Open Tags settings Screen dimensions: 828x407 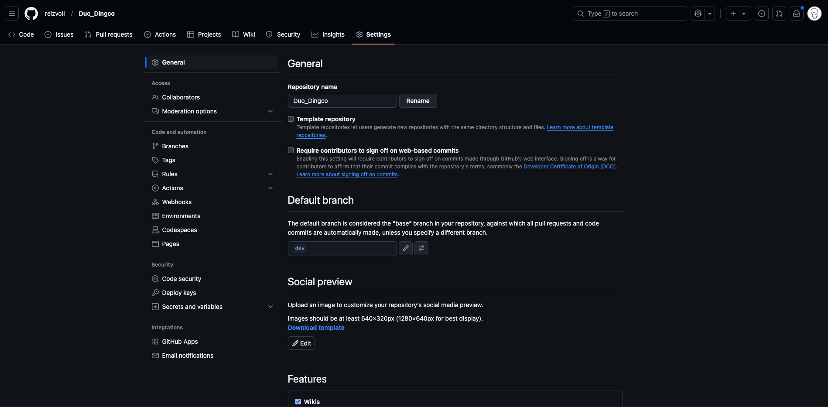tap(213, 160)
